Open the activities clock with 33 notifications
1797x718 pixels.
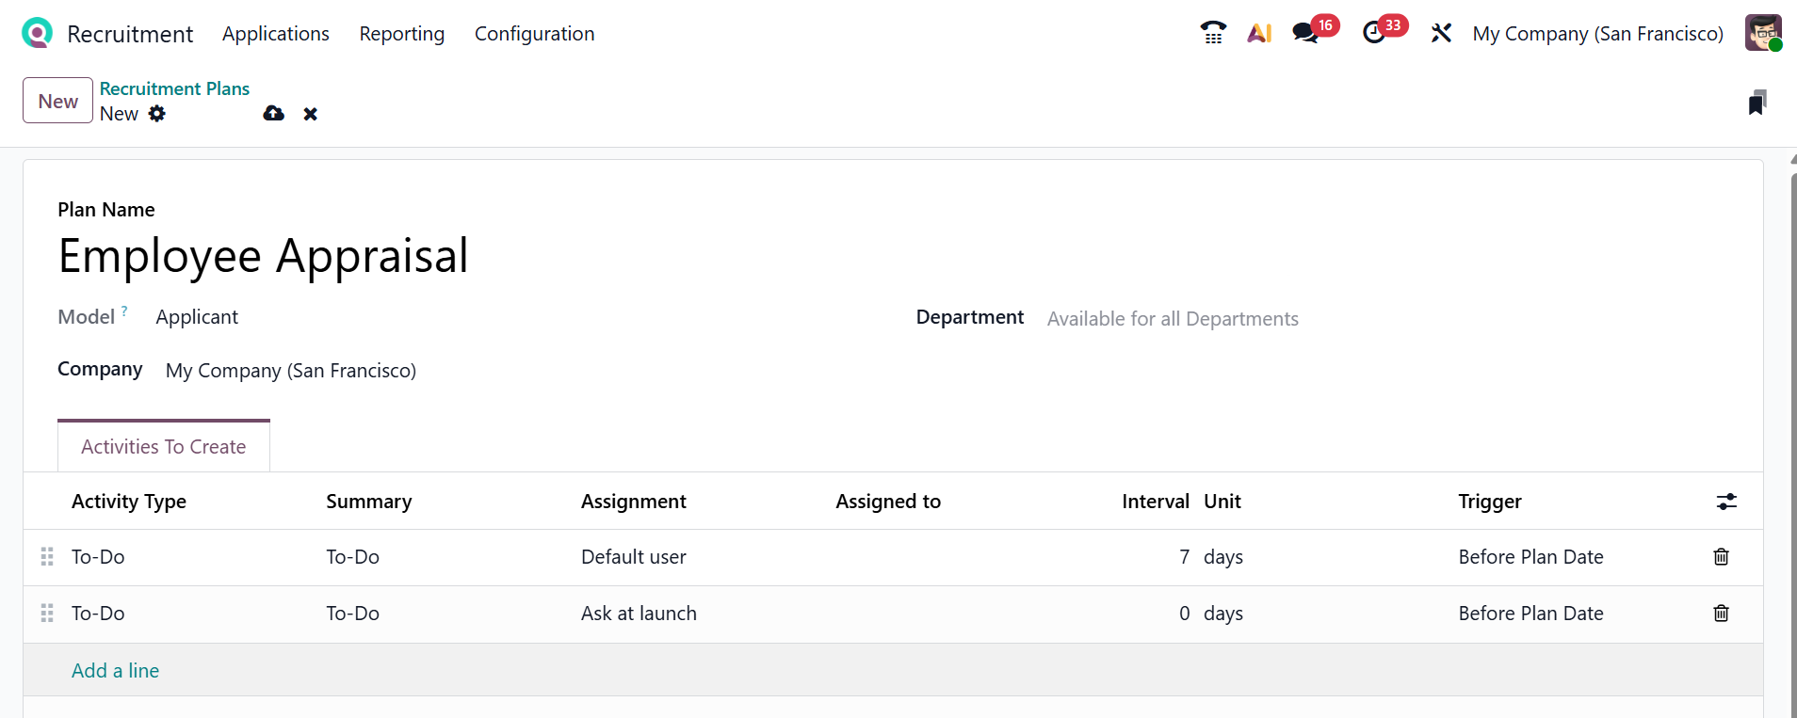1374,33
